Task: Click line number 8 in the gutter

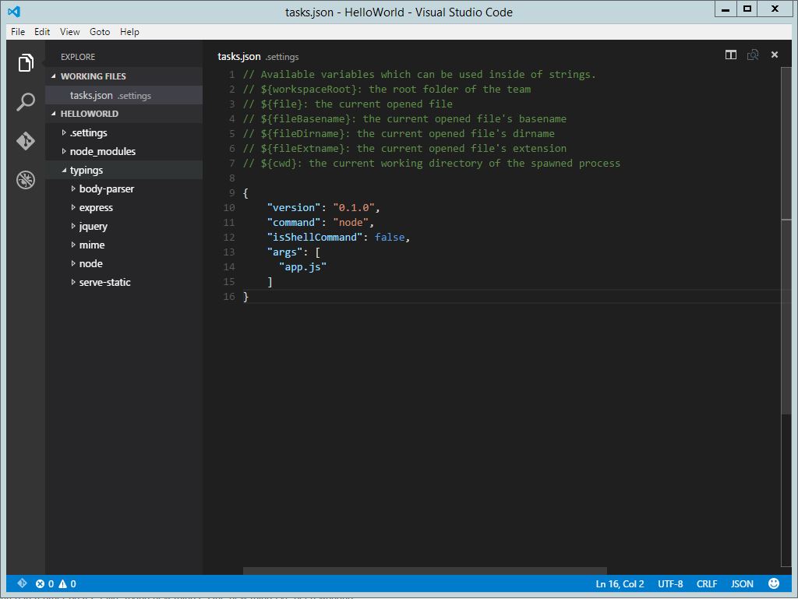Action: [x=231, y=178]
